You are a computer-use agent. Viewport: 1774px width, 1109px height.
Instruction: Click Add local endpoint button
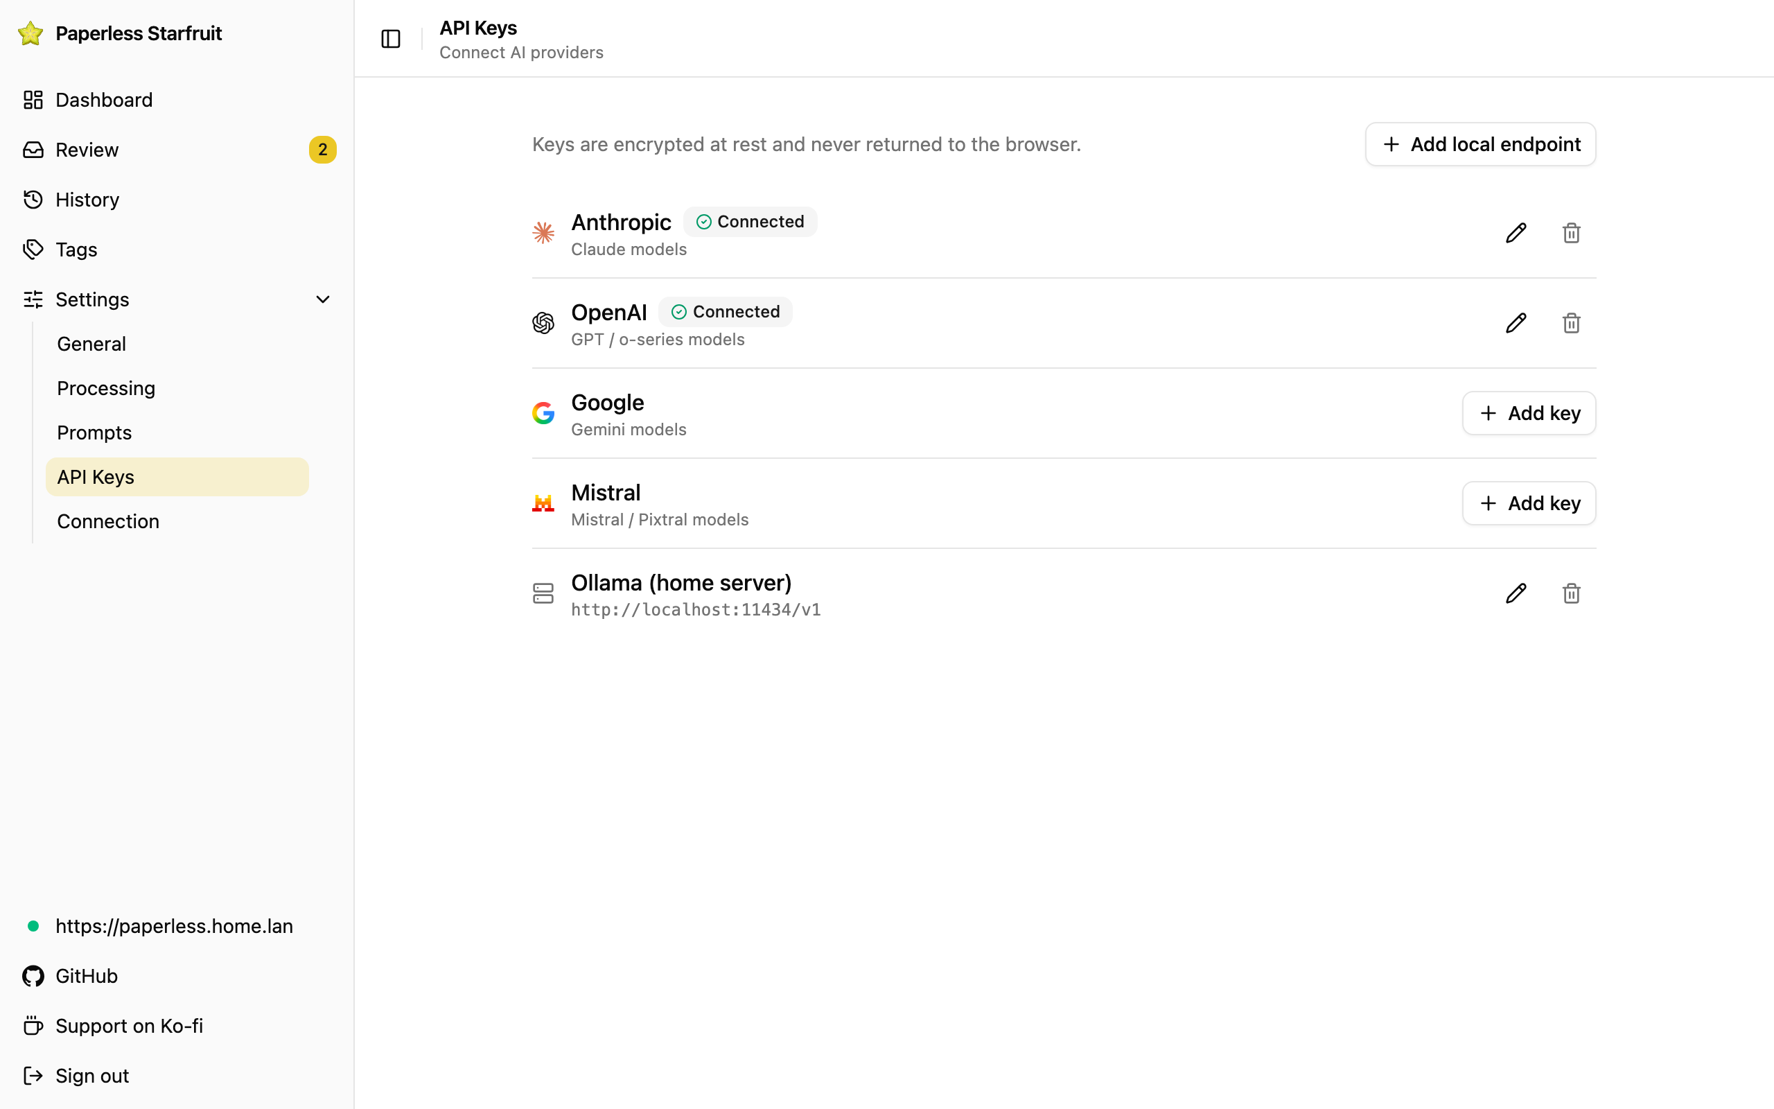tap(1480, 144)
